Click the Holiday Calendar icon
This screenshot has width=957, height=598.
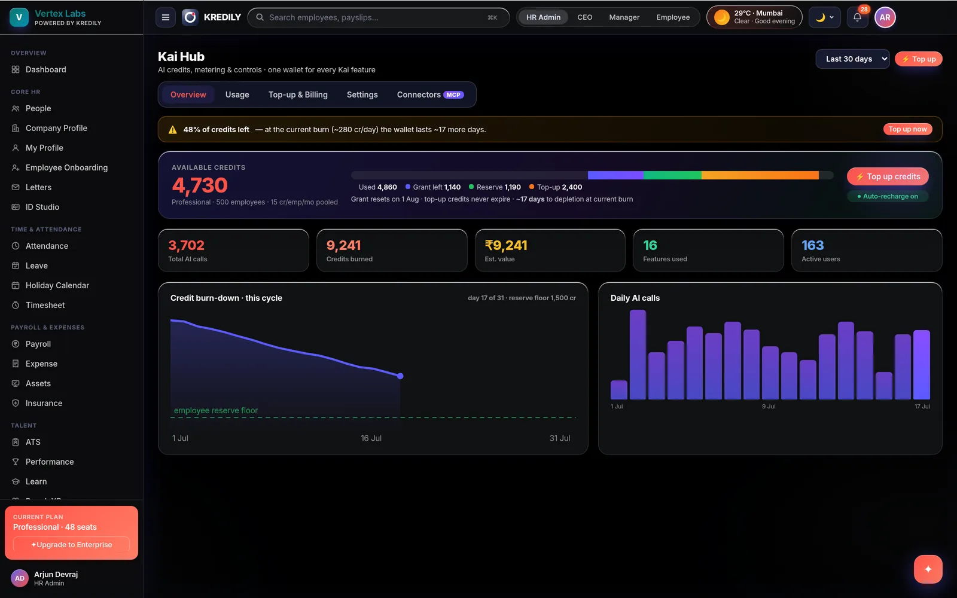click(16, 285)
